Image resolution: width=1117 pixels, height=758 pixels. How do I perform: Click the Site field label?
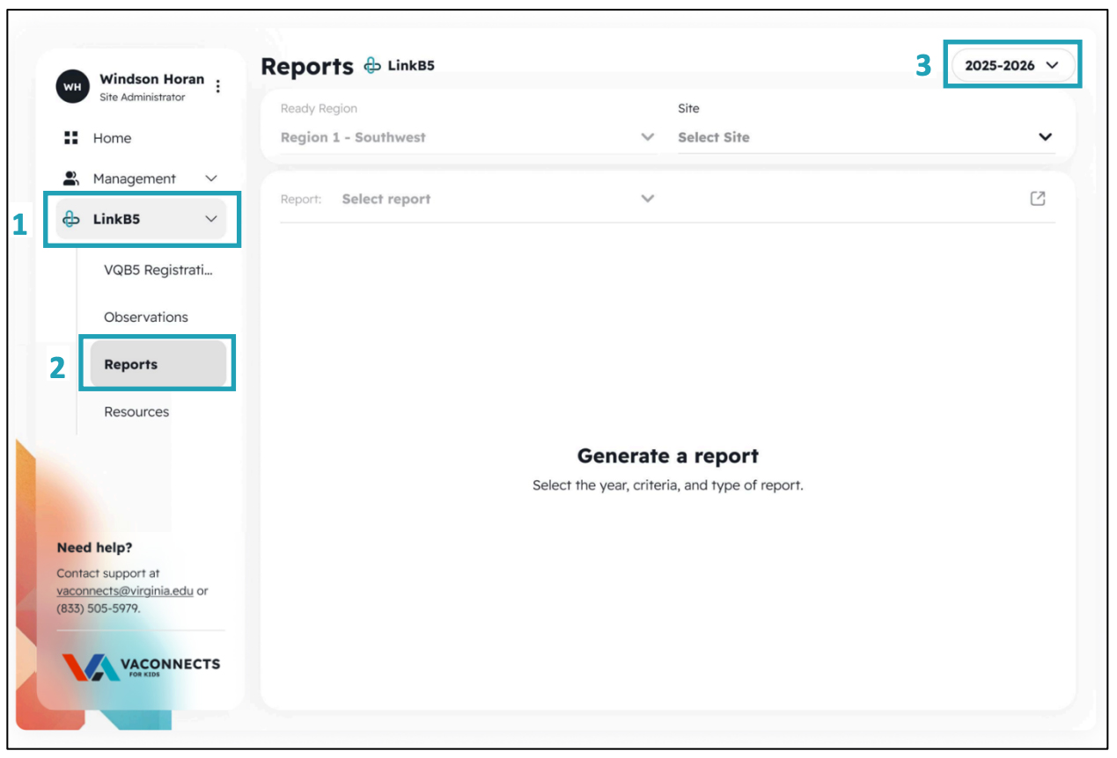[x=688, y=108]
